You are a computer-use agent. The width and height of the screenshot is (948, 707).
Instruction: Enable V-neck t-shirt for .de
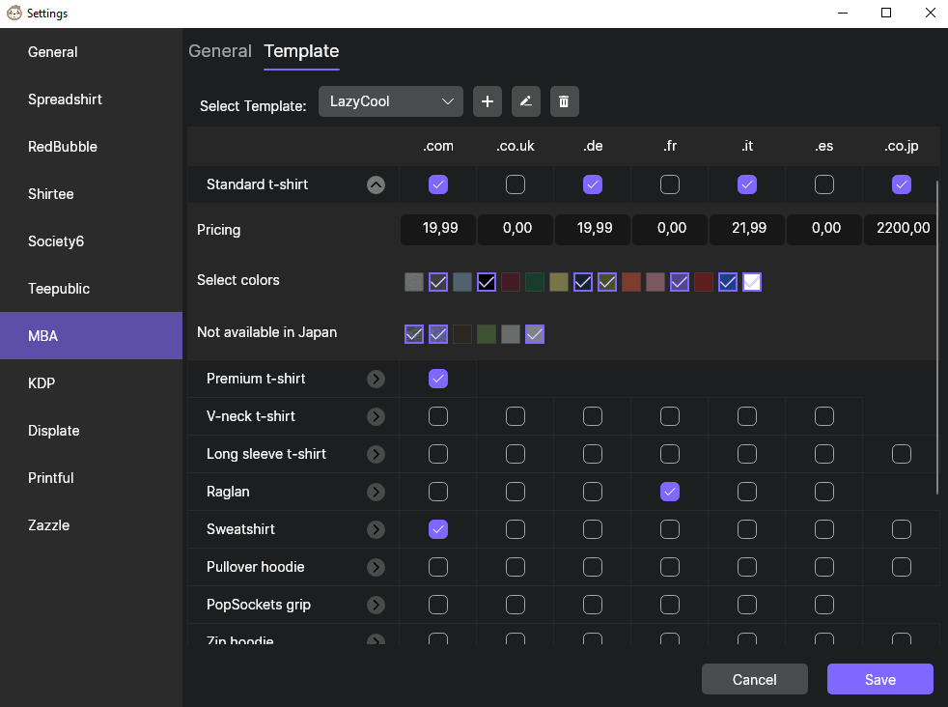coord(593,416)
